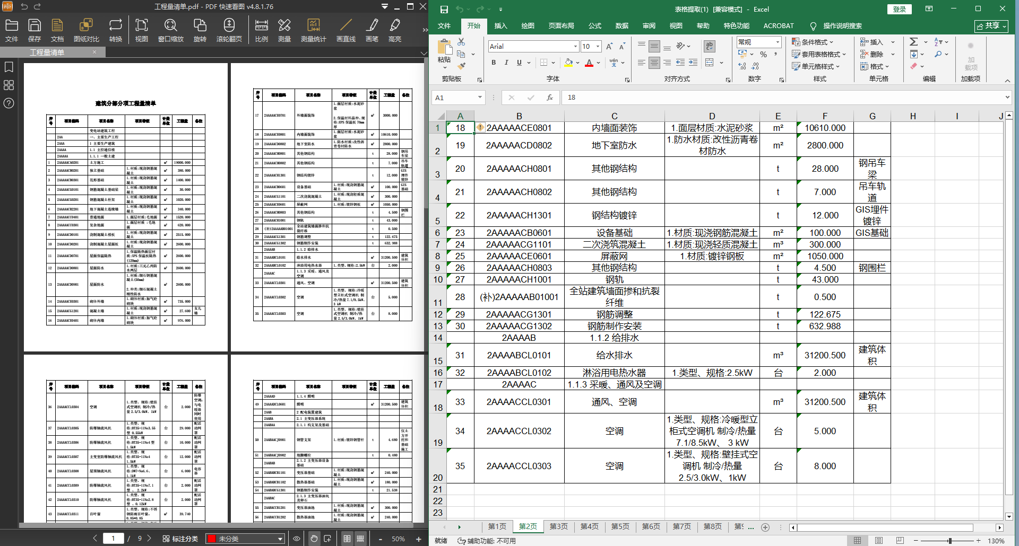Screen dimensions: 1019x546
Task: Toggle bold formatting in Excel
Action: click(x=494, y=63)
